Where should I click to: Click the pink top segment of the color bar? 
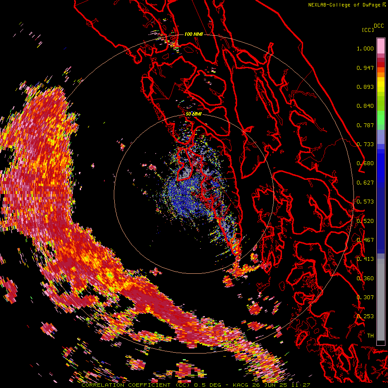click(381, 46)
